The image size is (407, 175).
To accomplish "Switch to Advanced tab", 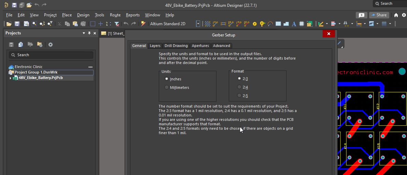I will (221, 46).
